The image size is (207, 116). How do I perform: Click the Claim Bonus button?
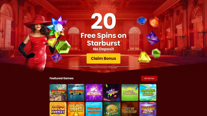(103, 59)
